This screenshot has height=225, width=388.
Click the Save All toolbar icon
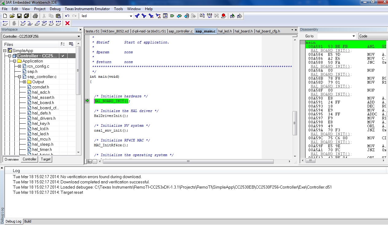[26, 16]
